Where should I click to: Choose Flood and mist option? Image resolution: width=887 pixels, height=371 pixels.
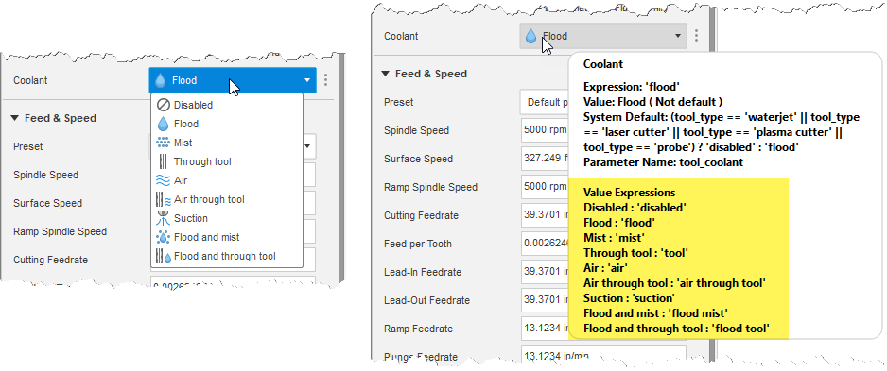tap(227, 237)
